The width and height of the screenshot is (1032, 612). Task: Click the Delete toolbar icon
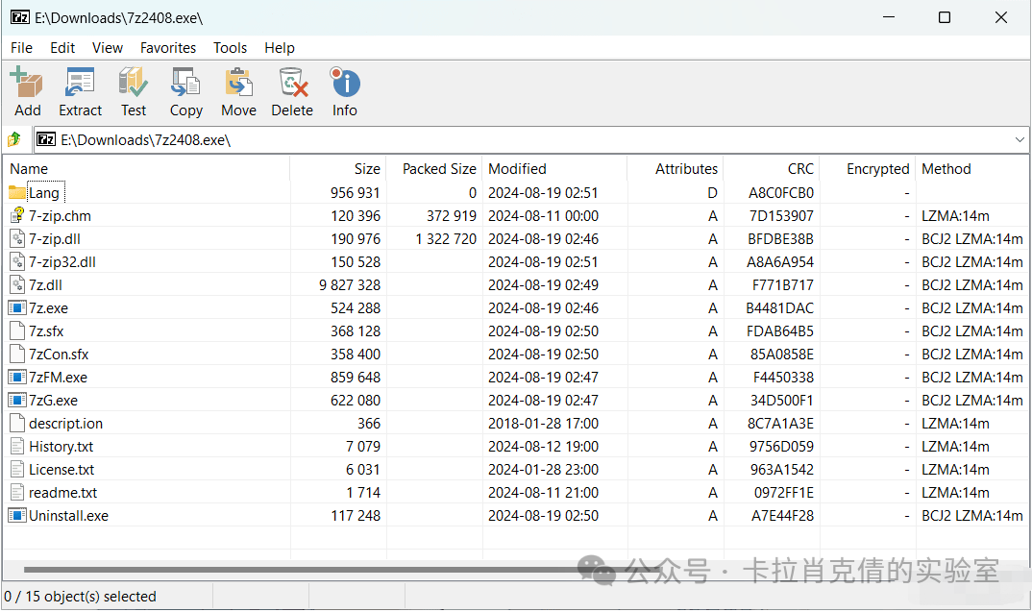(291, 82)
